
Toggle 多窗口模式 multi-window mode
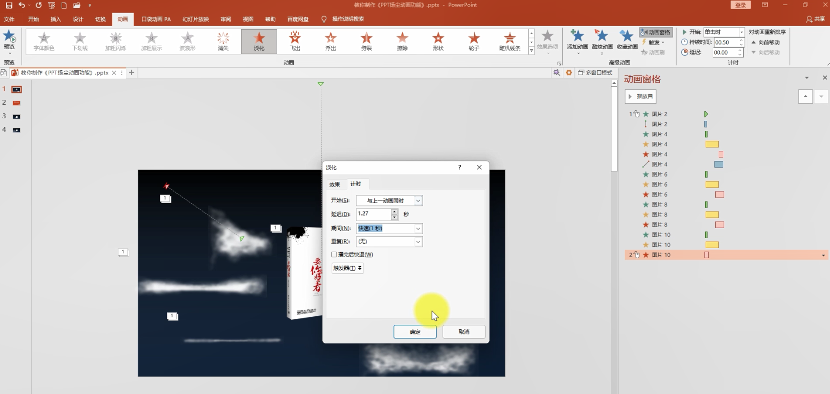tap(595, 73)
